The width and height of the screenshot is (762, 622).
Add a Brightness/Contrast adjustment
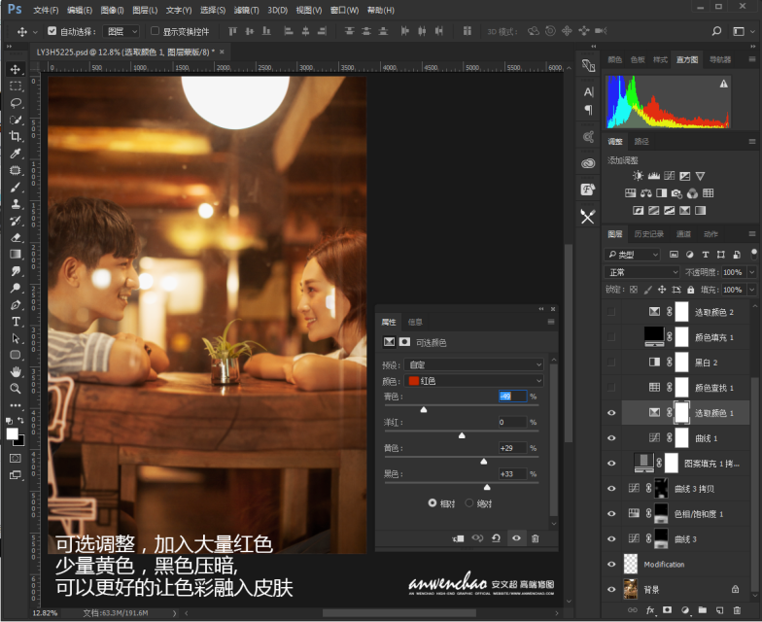tap(638, 175)
